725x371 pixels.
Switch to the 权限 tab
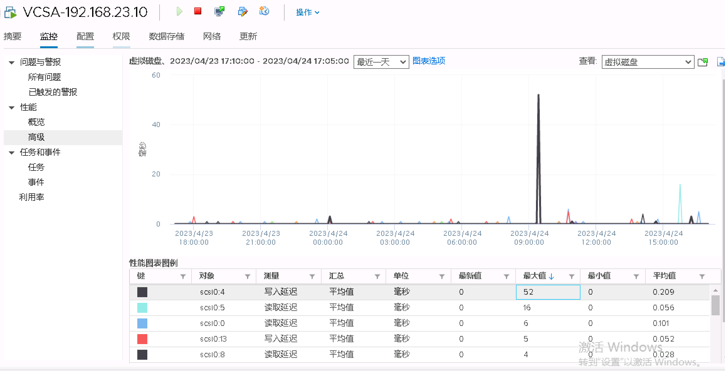(x=121, y=36)
